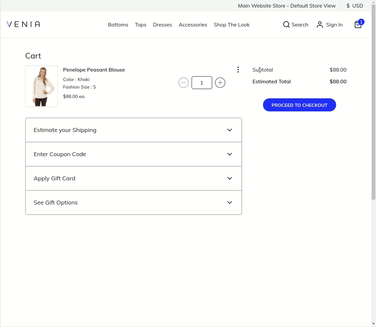Open the Accessories menu

pyautogui.click(x=193, y=25)
